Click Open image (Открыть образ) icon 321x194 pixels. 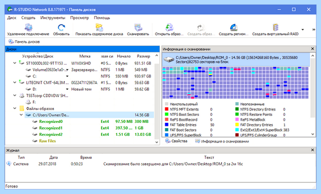[169, 27]
